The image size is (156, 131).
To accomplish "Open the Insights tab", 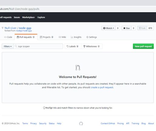I will coord(76,37).
